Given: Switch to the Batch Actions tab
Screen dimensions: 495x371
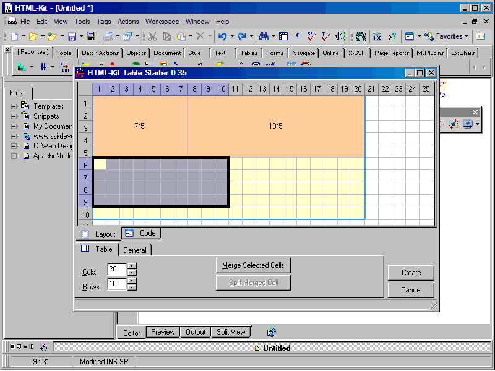Looking at the screenshot, I should [x=100, y=53].
